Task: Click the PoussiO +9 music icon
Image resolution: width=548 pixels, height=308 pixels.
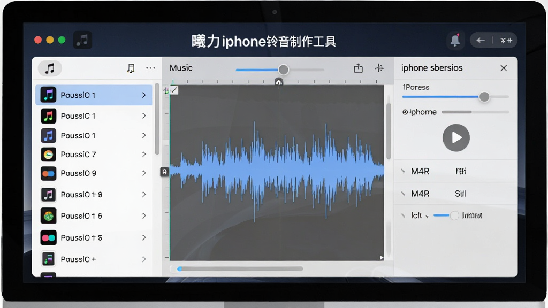Action: pos(48,195)
